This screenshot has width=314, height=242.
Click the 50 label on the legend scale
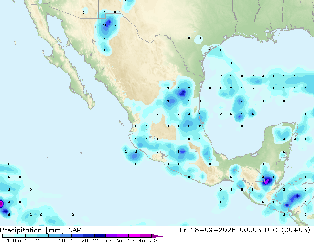153,240
